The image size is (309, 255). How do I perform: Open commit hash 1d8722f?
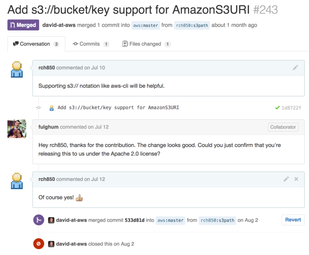291,108
